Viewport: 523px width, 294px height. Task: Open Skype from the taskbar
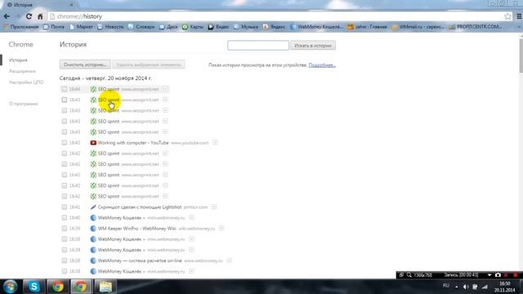34,287
